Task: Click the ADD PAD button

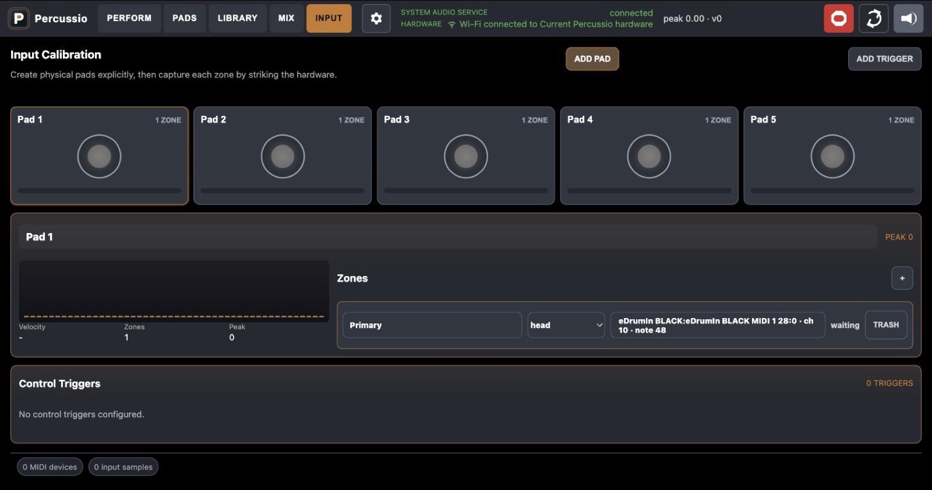Action: coord(592,59)
